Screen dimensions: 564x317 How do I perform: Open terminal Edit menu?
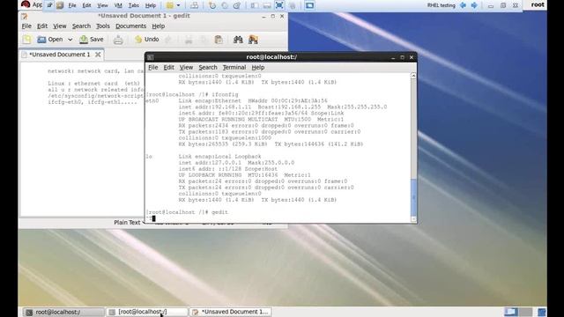(168, 68)
